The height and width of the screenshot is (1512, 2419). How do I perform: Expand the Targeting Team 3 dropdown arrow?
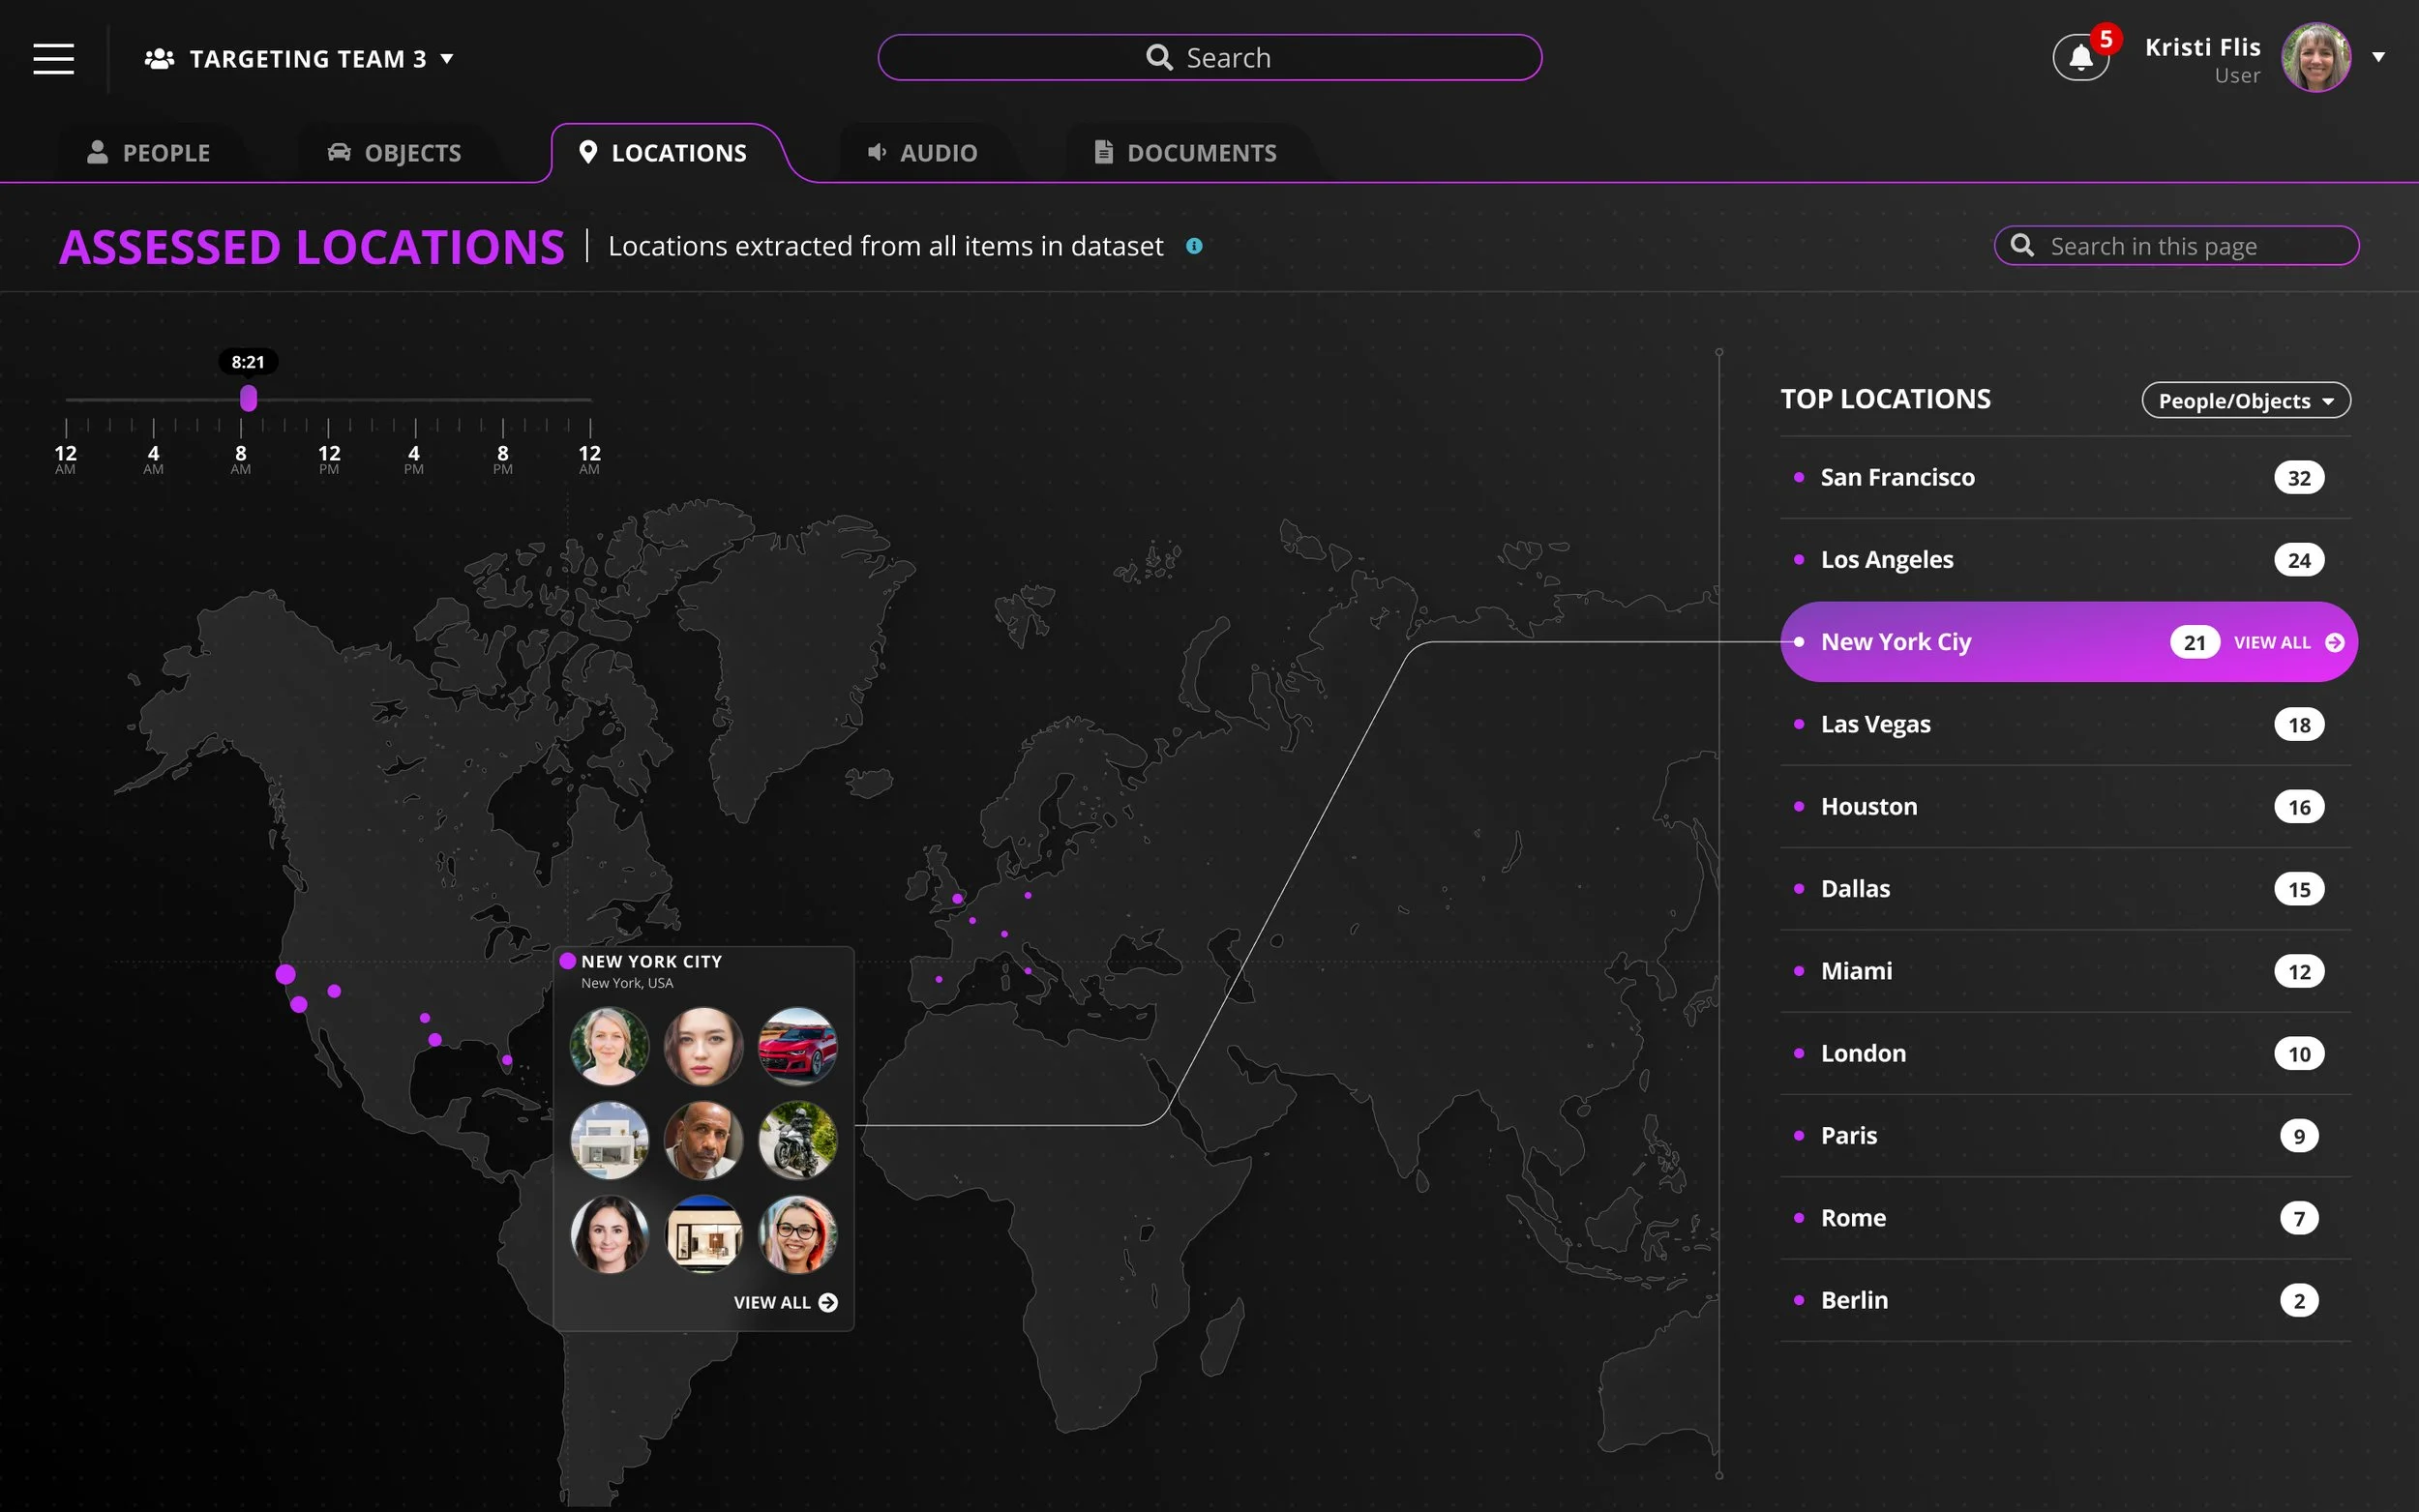(x=447, y=59)
